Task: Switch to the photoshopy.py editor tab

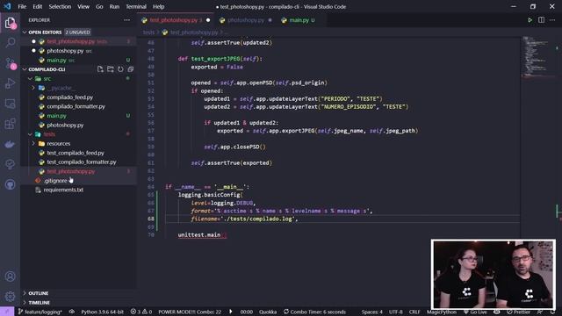Action: (246, 20)
